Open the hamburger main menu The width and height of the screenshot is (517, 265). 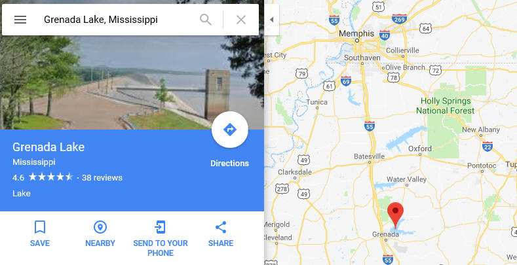pyautogui.click(x=20, y=20)
